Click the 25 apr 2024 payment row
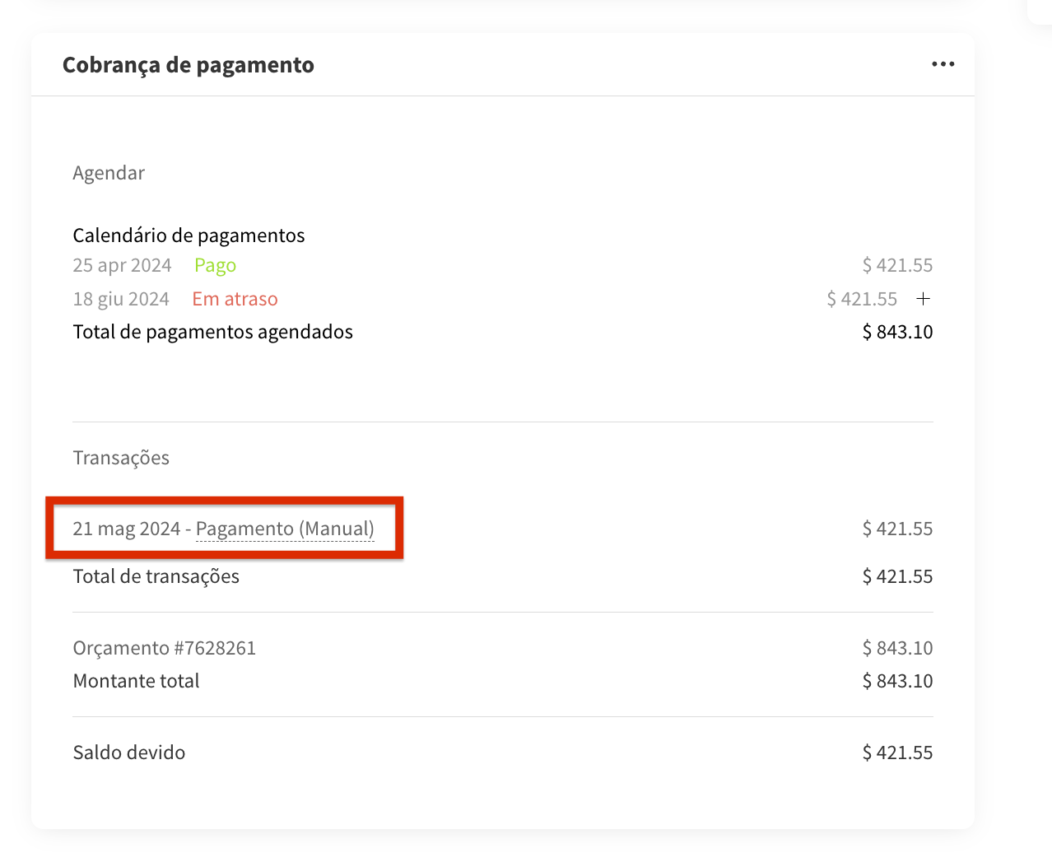This screenshot has height=853, width=1052. [x=122, y=265]
